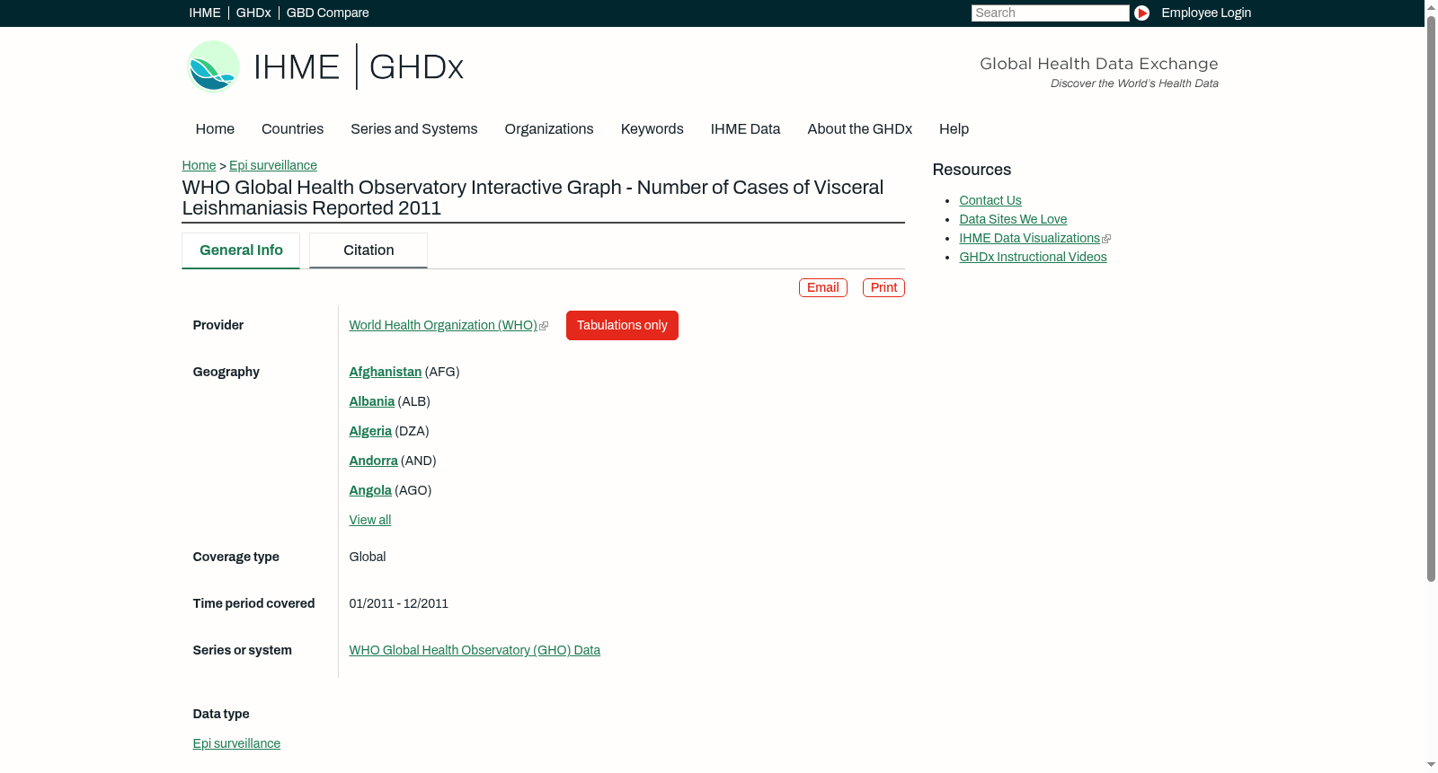
Task: Open Employee Login
Action: (1206, 13)
